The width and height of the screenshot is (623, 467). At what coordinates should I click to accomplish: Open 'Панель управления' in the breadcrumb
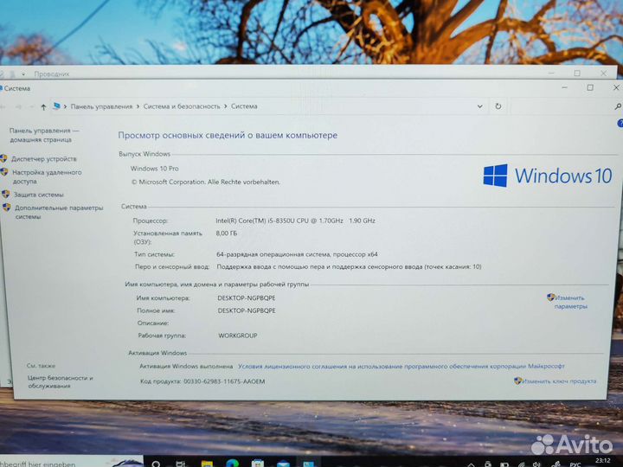point(101,106)
